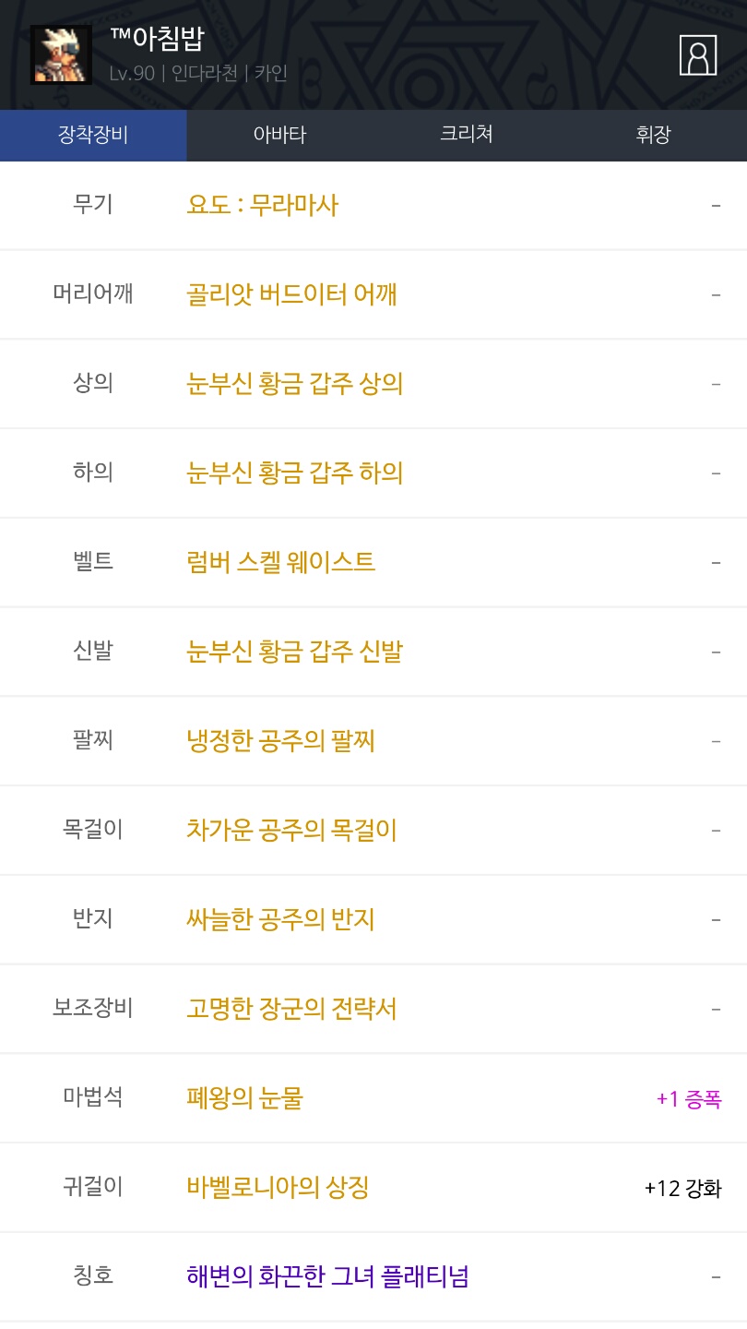Viewport: 747px width, 1329px height.
Task: Open 폐왕의 눈물 magic stone item
Action: tap(245, 1098)
